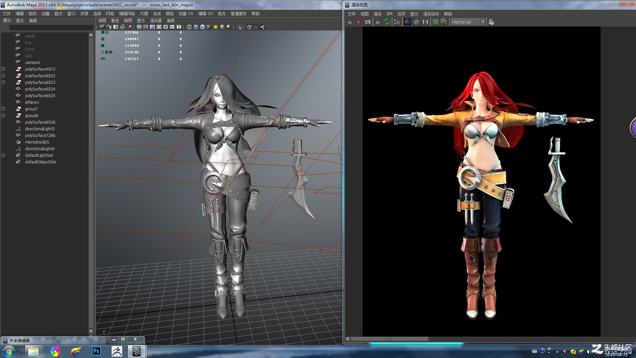
Task: Select smooth shade all cube icon
Action: pos(196,27)
